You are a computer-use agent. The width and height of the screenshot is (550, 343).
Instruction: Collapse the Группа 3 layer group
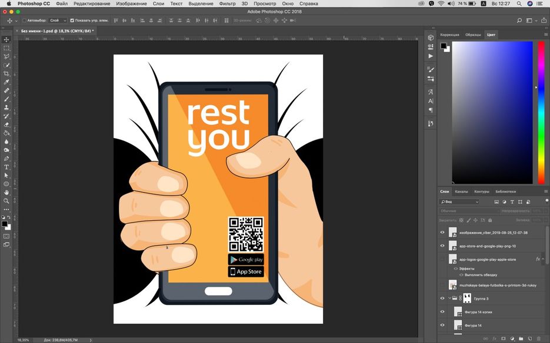(450, 298)
